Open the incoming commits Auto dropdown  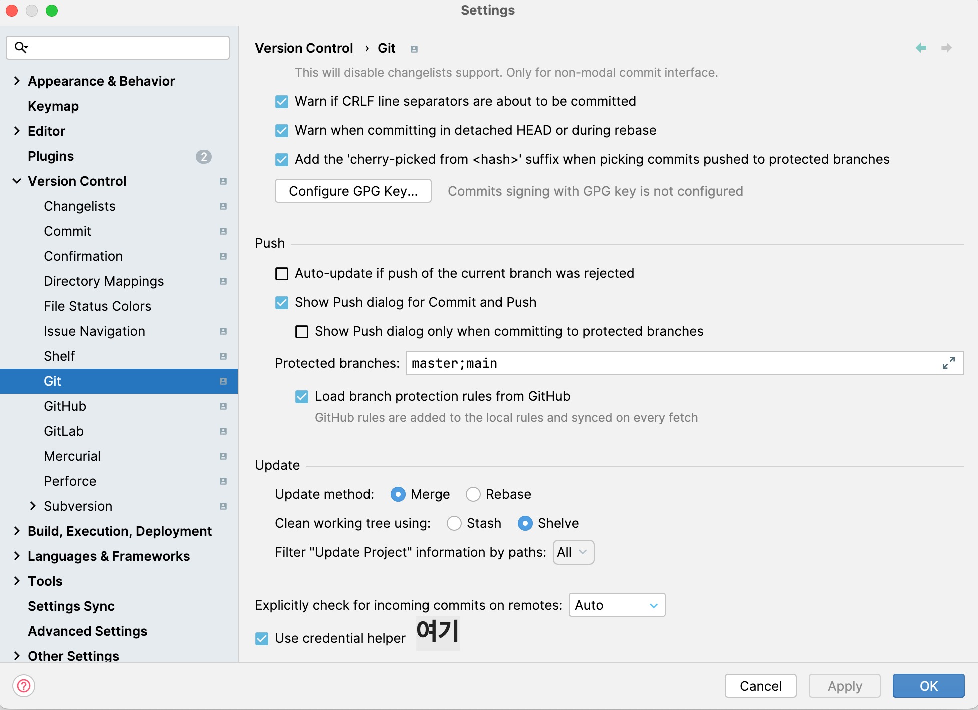(x=617, y=605)
